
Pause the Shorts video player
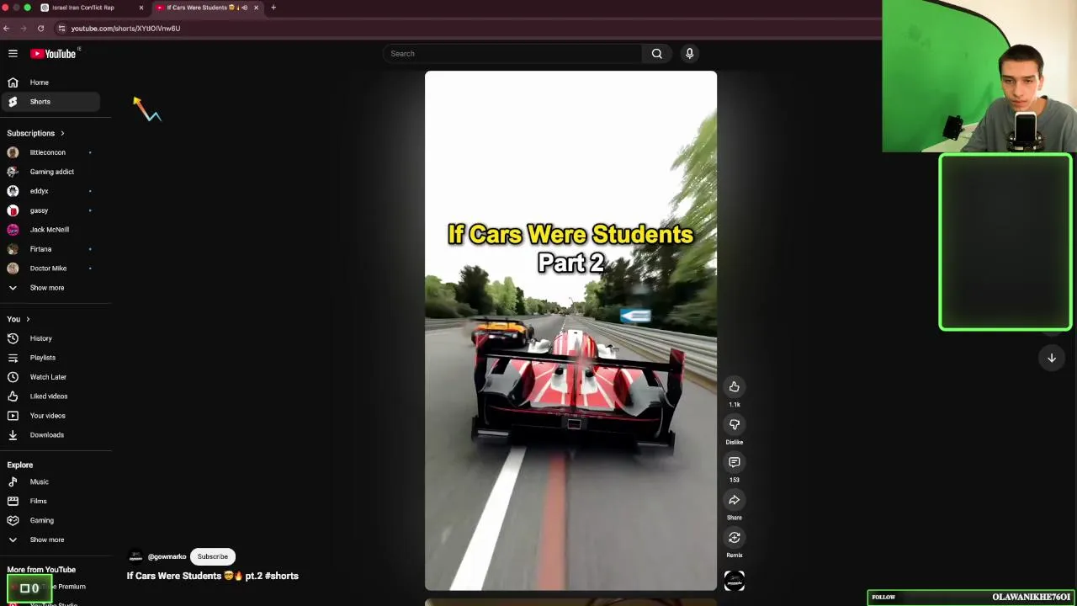[570, 331]
